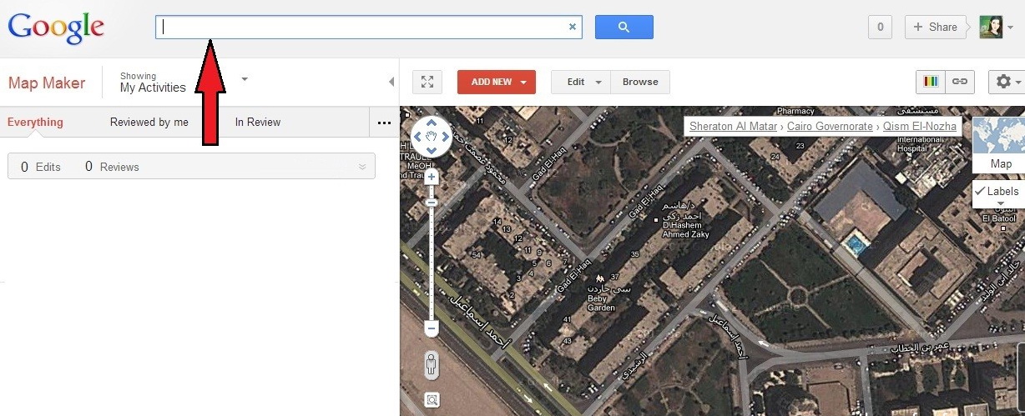Open the settings gear menu
Viewport: 1025px width, 416px height.
pos(1007,82)
